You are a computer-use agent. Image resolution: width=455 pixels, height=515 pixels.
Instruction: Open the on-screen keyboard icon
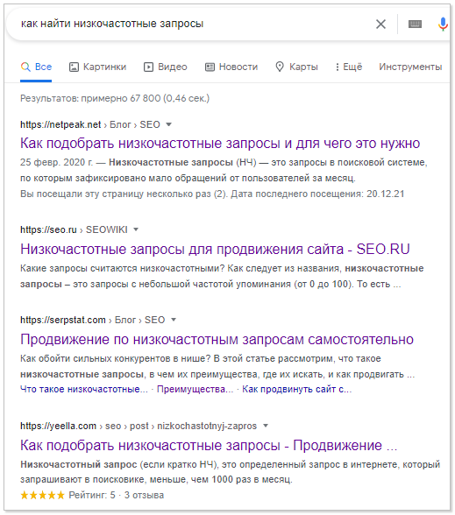415,24
